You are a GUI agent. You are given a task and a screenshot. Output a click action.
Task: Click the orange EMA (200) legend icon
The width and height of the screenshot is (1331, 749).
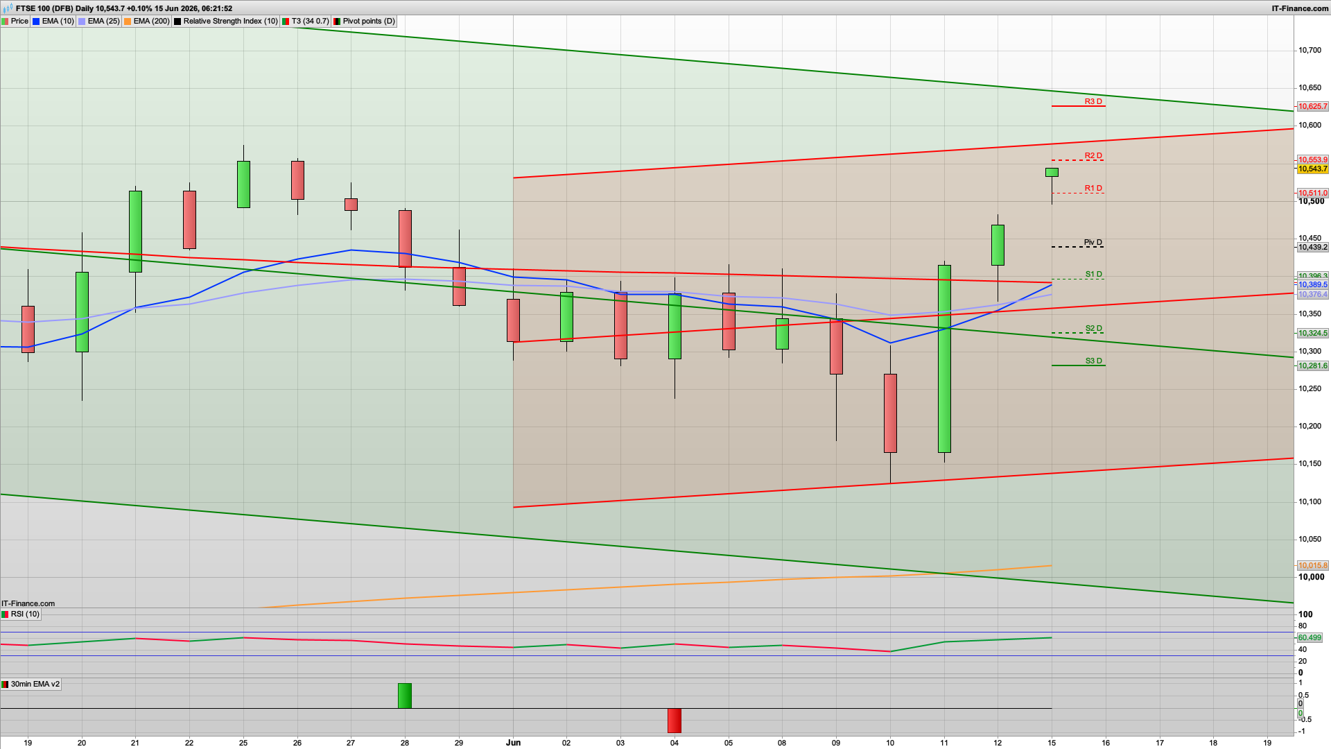click(x=128, y=21)
